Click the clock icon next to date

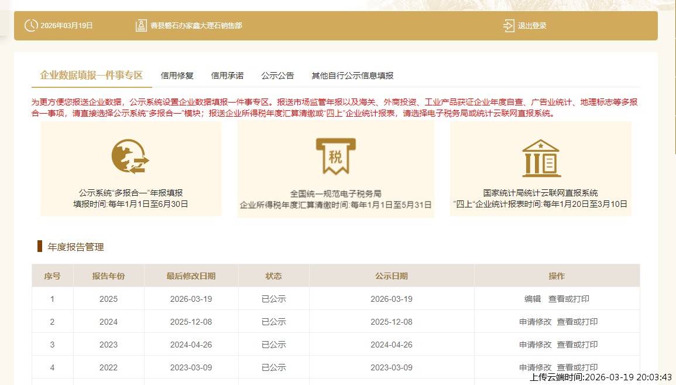point(30,26)
